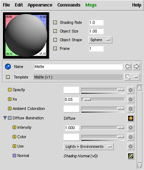Click the left arrow next to Name field

(128, 67)
